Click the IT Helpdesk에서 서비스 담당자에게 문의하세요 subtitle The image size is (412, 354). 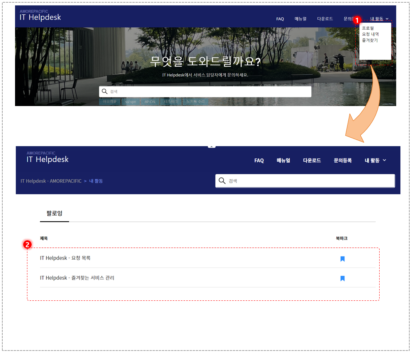click(205, 75)
